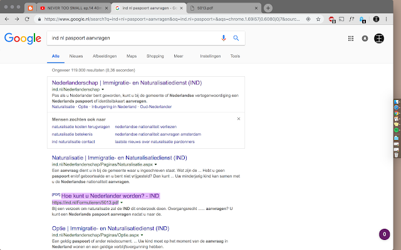This screenshot has height=250, width=401.
Task: Click the site lock icon in address bar
Action: tap(39, 19)
